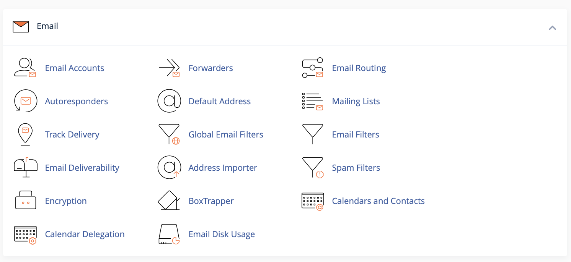Open Spam Filters link
The width and height of the screenshot is (571, 262).
(356, 168)
